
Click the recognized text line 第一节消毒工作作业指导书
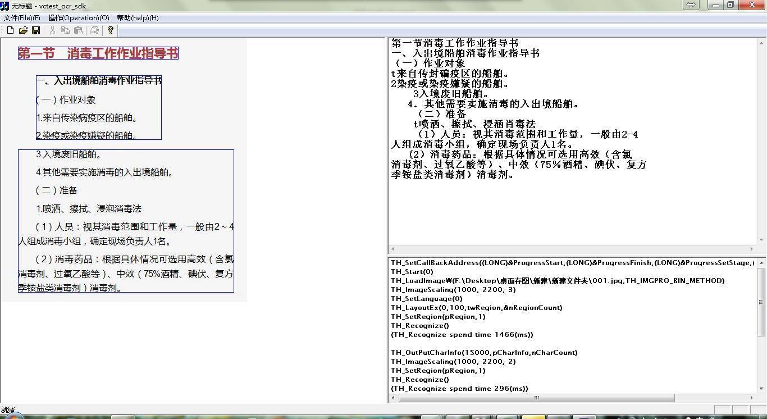[x=455, y=43]
